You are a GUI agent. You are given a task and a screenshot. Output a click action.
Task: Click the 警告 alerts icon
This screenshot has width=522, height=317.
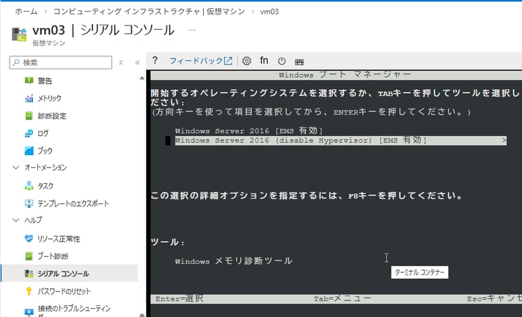pos(29,80)
